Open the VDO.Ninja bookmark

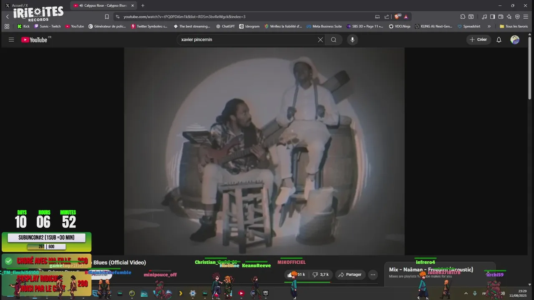tap(399, 26)
